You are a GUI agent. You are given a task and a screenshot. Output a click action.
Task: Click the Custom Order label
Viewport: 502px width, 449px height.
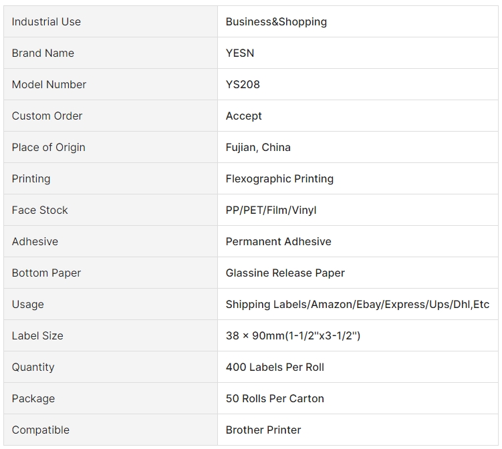[47, 116]
